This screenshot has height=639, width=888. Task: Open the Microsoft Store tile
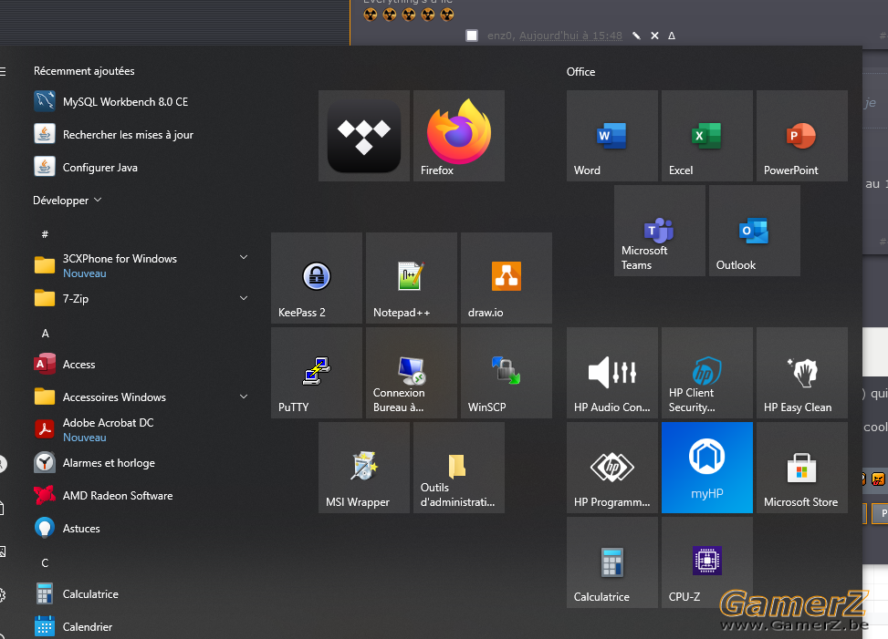click(802, 468)
